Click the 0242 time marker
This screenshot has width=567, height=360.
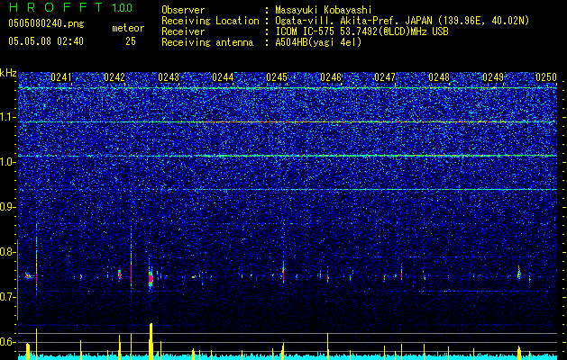click(x=114, y=77)
